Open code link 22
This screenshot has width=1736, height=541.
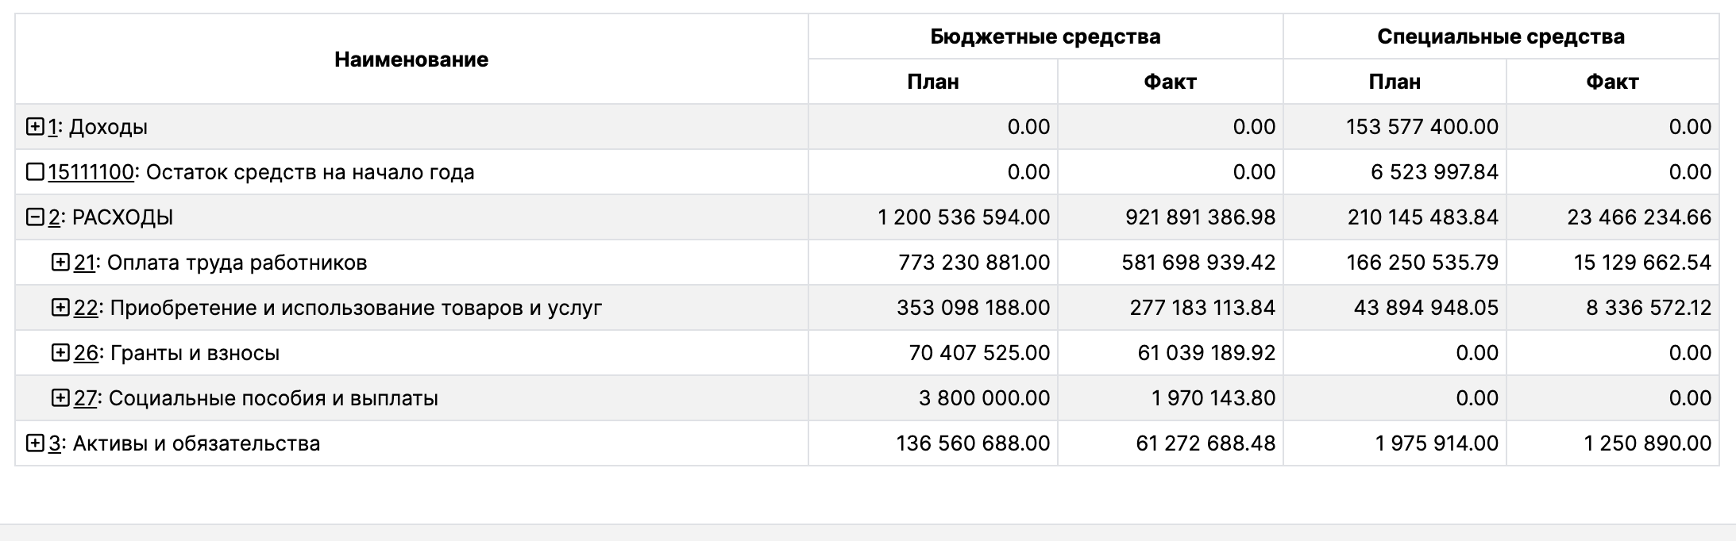click(x=85, y=308)
